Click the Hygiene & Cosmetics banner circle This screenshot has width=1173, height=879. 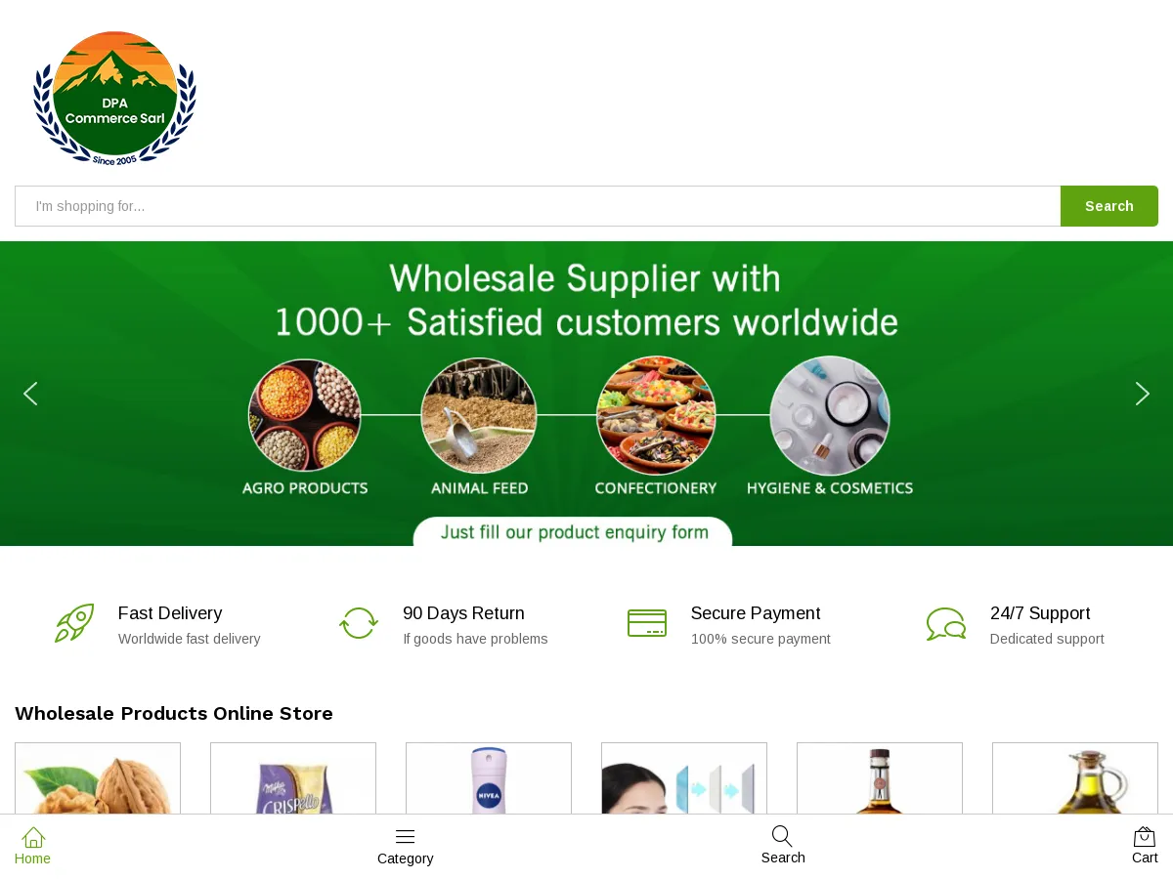click(x=830, y=415)
